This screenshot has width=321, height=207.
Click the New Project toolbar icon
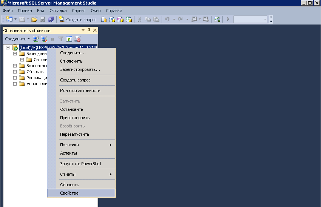pos(9,19)
